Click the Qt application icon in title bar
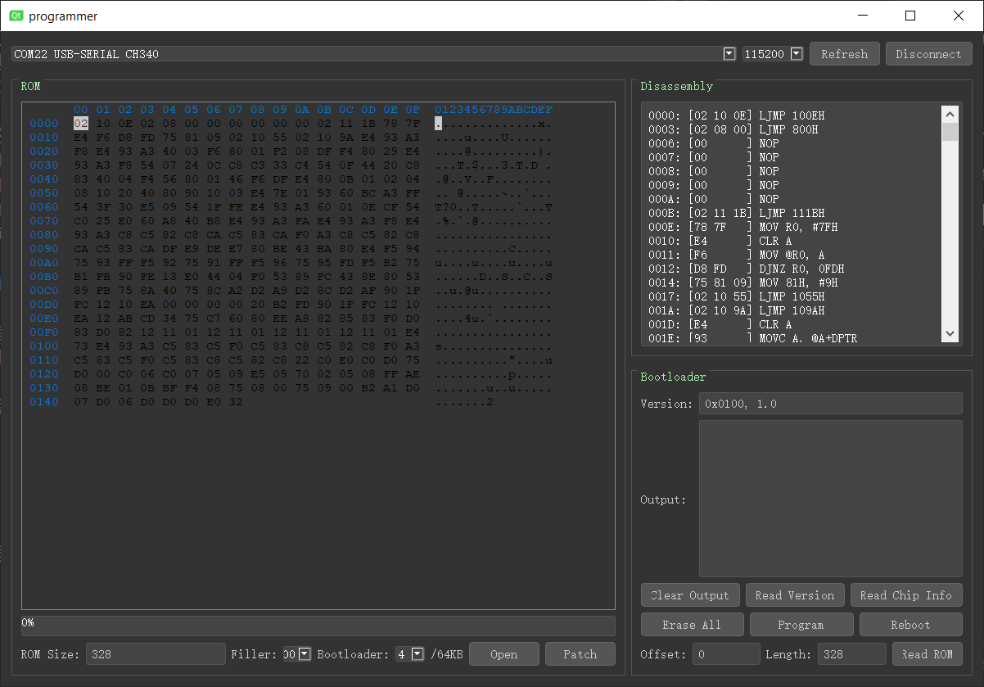The image size is (984, 687). tap(16, 16)
